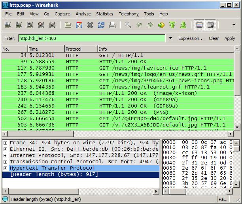Click the expert info status circle
Viewport: 242px width, 204px height.
pos(5,199)
